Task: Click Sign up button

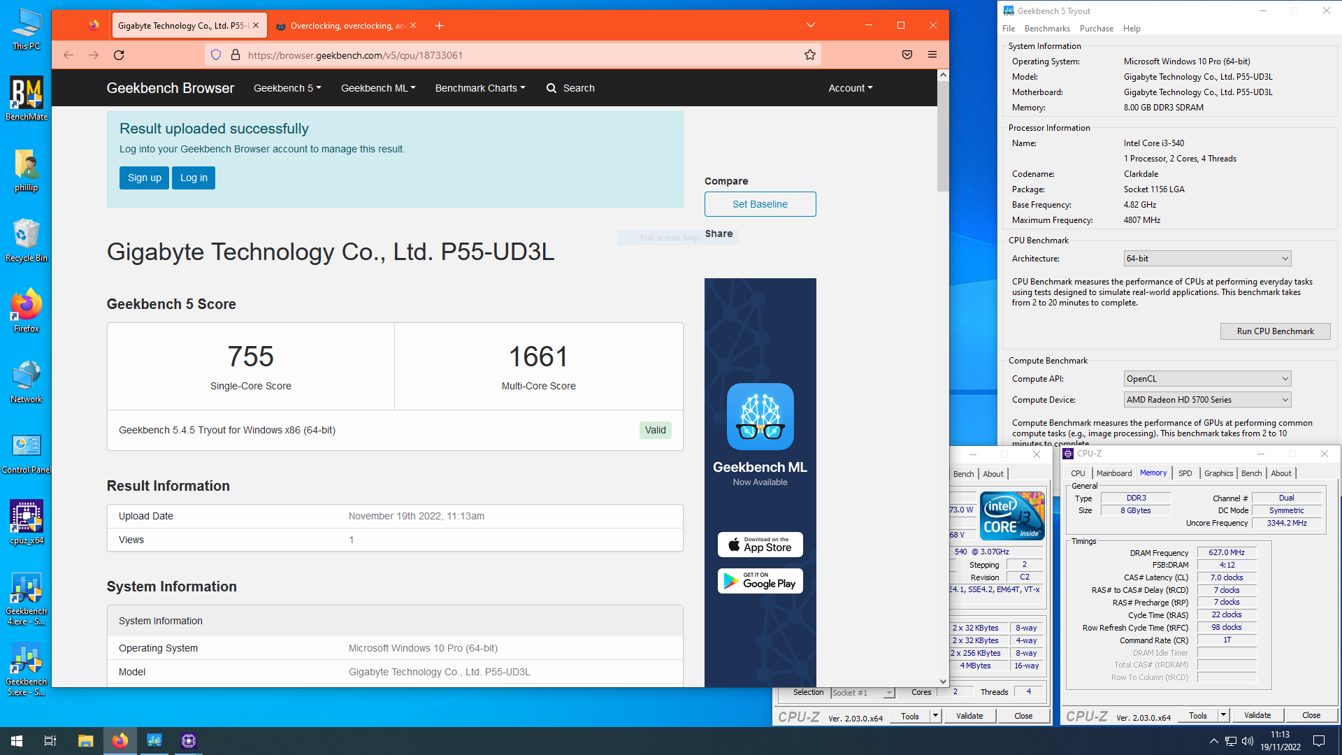Action: pos(144,178)
